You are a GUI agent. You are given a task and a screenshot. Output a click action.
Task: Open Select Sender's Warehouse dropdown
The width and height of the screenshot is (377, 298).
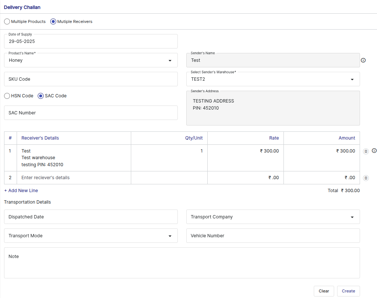point(273,79)
